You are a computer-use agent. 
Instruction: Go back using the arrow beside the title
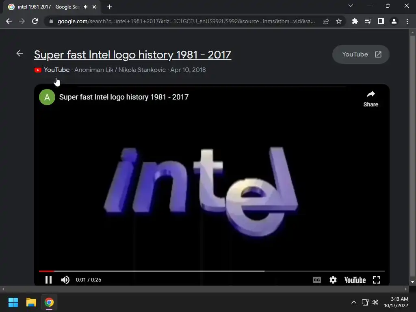pos(19,53)
